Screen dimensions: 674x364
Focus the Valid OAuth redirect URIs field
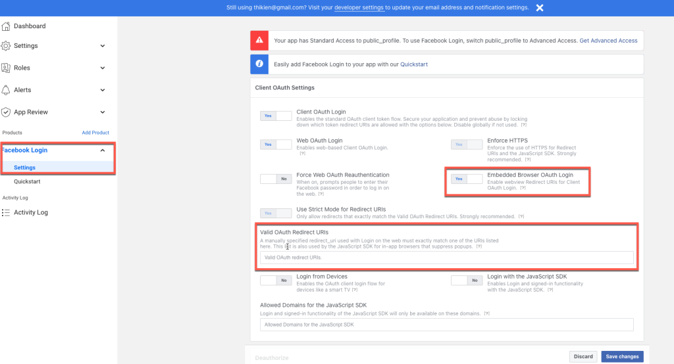[447, 258]
